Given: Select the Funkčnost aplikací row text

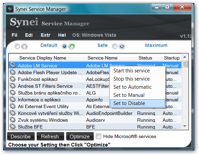Looking at the screenshot, I should coord(38,80).
